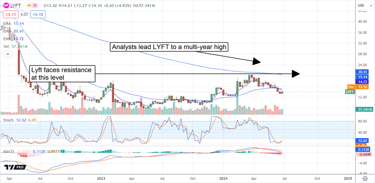
Task: Open chart settings with the bottom-right gear icon
Action: [x=365, y=178]
